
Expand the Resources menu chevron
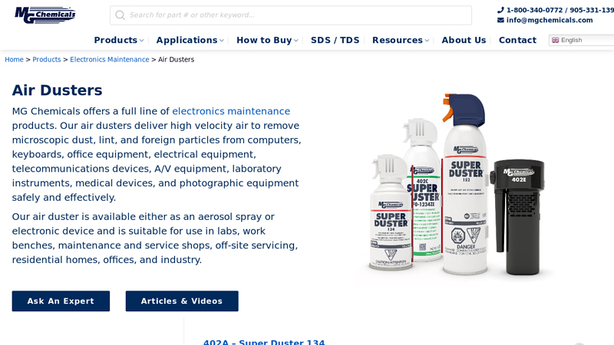pos(427,41)
